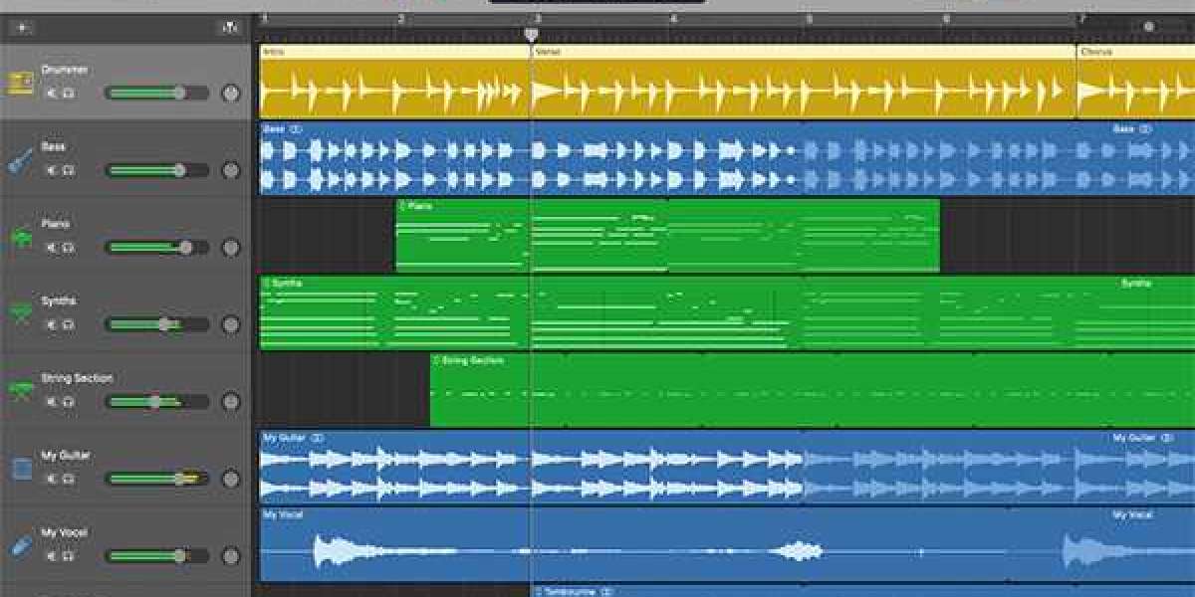Mute the Synths track
Viewport: 1195px width, 597px height.
(52, 324)
